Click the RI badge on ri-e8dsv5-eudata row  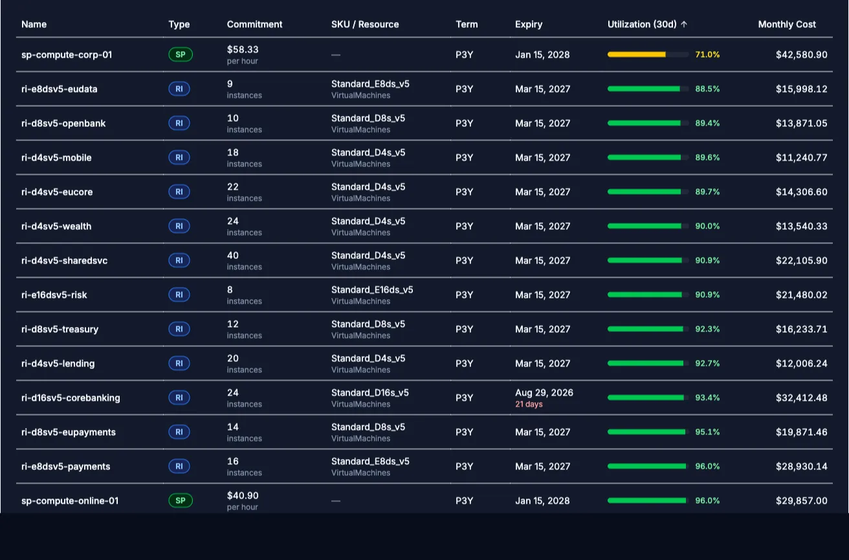pyautogui.click(x=179, y=89)
